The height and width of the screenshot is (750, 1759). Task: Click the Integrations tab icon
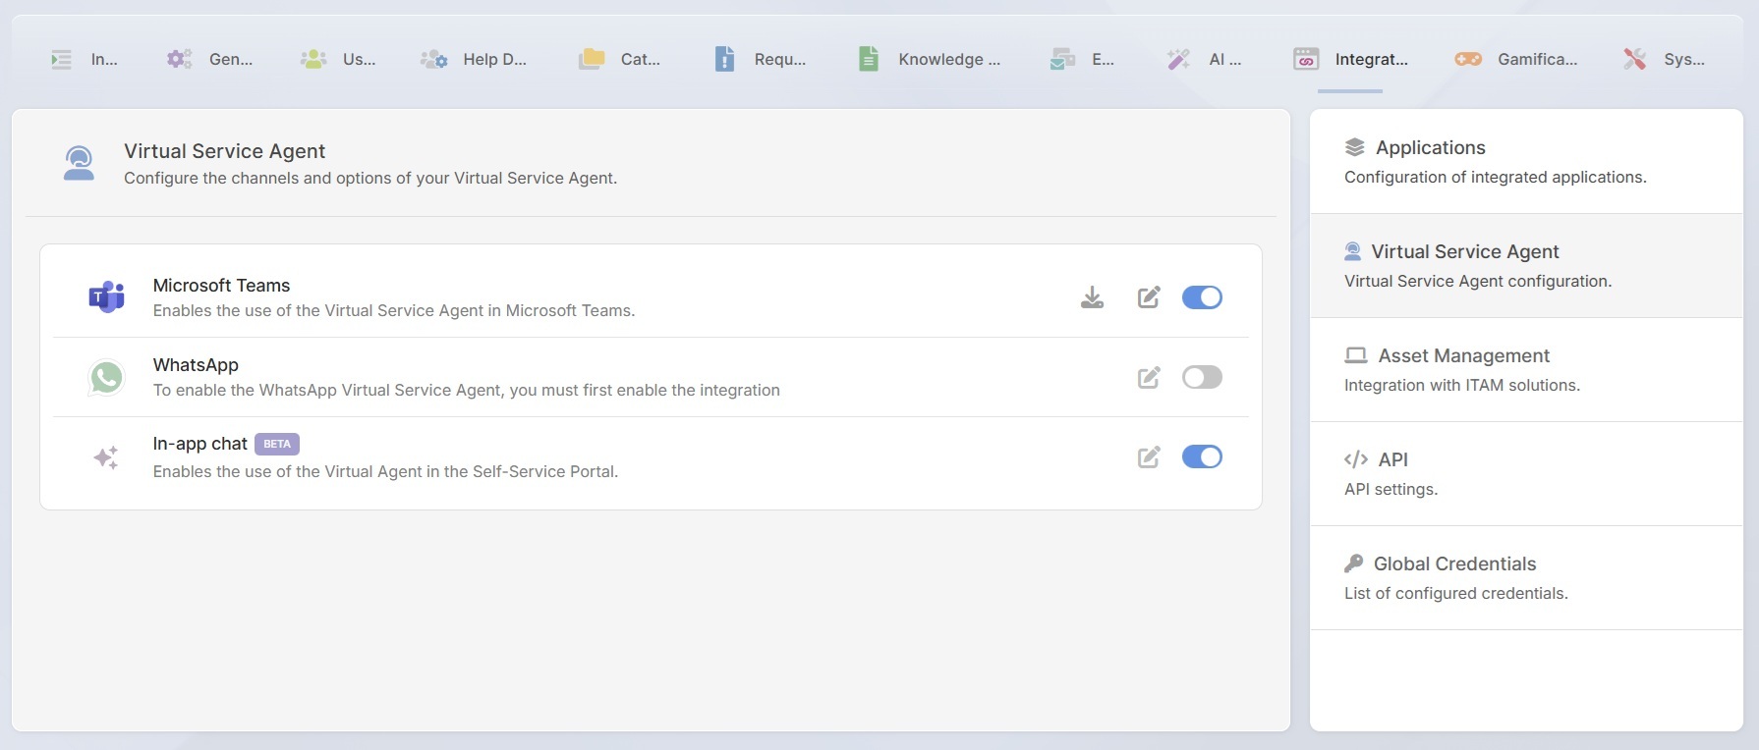[x=1306, y=59]
